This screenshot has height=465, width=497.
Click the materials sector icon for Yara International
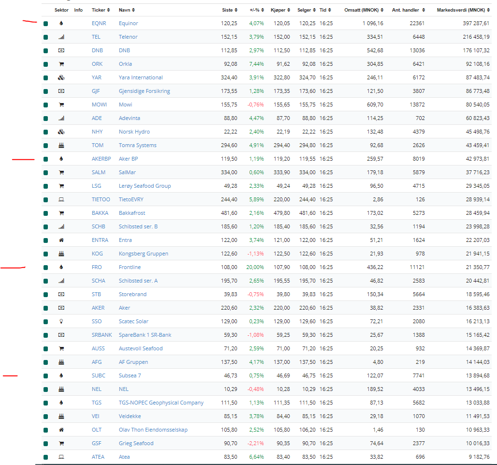(61, 77)
